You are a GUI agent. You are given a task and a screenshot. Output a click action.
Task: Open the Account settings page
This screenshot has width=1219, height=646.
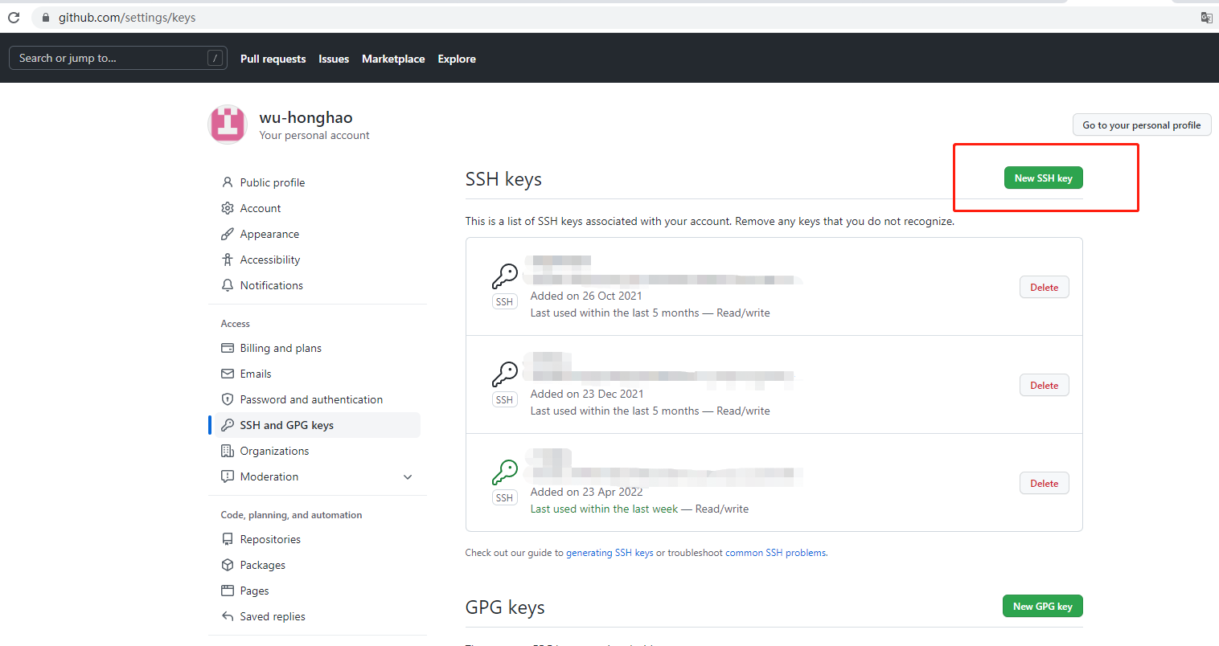[x=318, y=208]
